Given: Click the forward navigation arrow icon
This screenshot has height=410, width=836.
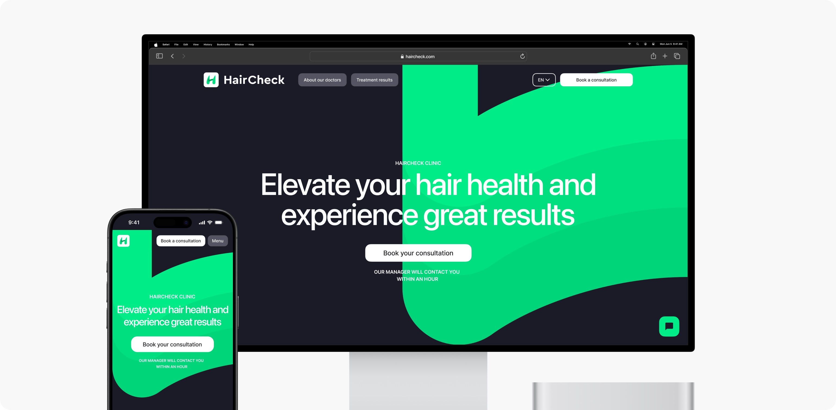Looking at the screenshot, I should click(183, 56).
